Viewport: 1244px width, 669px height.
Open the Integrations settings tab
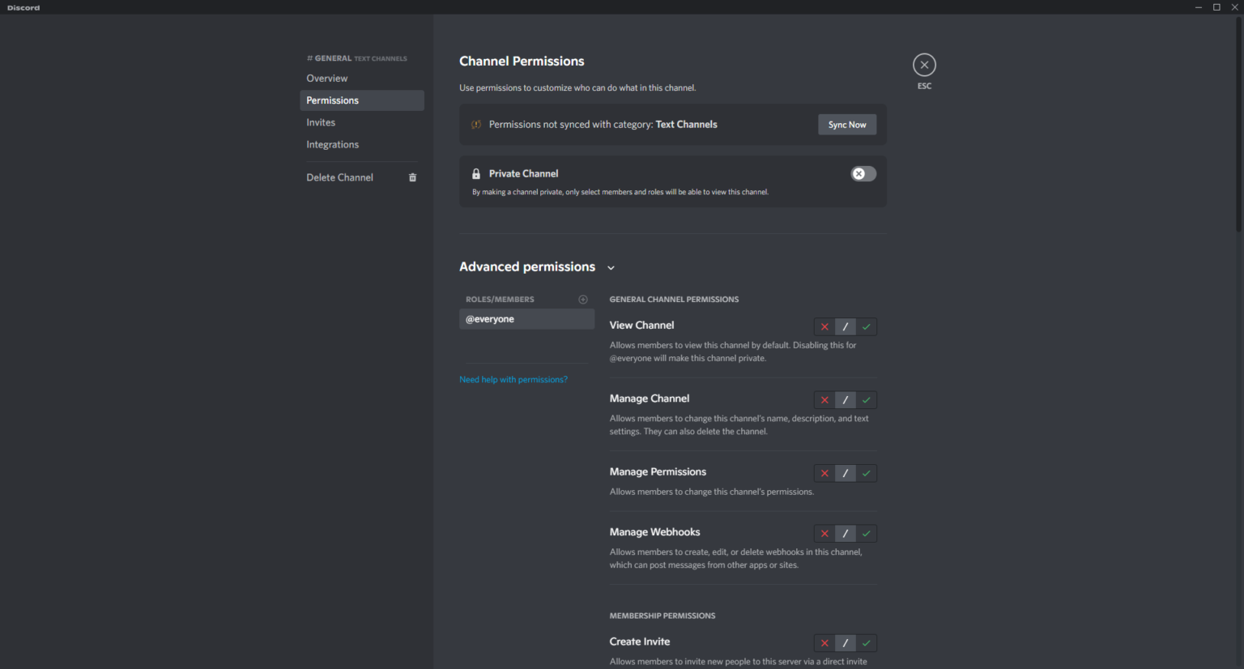332,144
